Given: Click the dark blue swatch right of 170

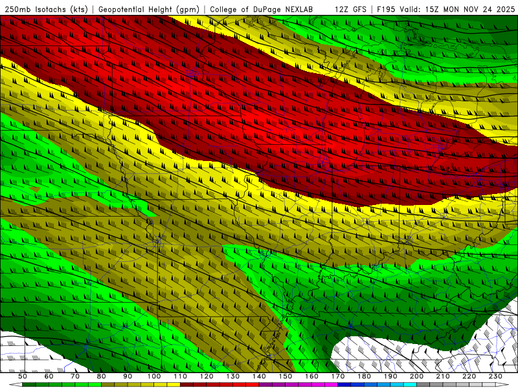Looking at the screenshot, I should coord(344,385).
